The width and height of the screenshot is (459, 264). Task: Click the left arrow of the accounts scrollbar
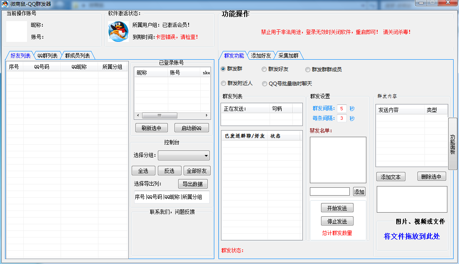pyautogui.click(x=138, y=115)
